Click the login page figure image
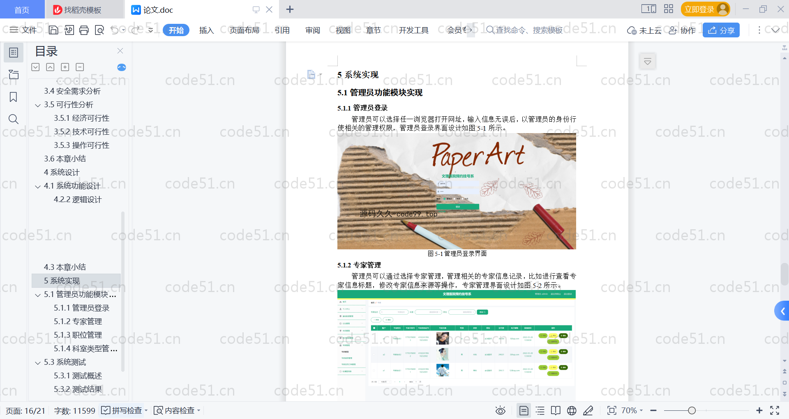 [x=457, y=191]
